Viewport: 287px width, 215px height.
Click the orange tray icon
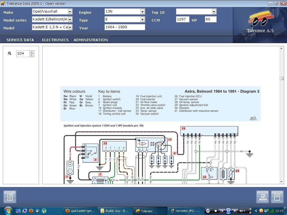tap(261, 211)
